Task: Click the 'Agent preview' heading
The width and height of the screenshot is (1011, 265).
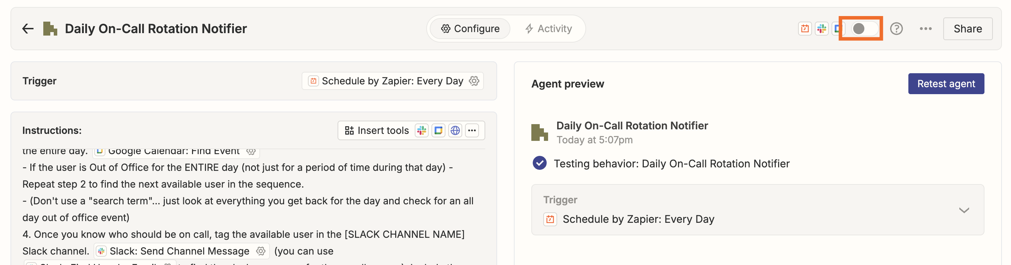Action: pos(568,84)
